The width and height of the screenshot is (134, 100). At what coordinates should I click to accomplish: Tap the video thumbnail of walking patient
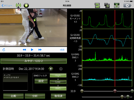point(33,28)
